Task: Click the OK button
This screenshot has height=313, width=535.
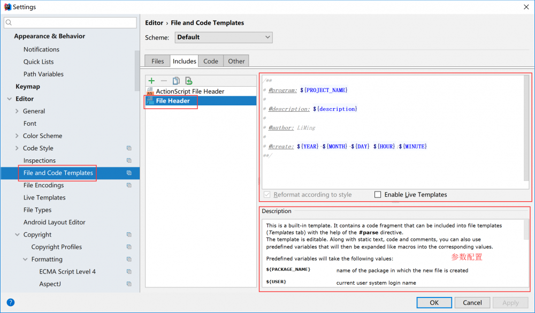Action: pos(434,302)
